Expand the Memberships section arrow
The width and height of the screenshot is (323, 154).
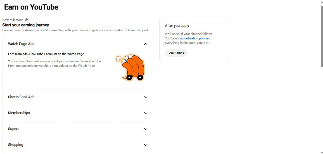146,113
